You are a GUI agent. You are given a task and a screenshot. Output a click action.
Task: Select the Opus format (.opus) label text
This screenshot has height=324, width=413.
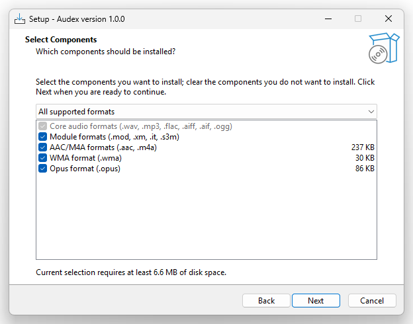click(85, 169)
